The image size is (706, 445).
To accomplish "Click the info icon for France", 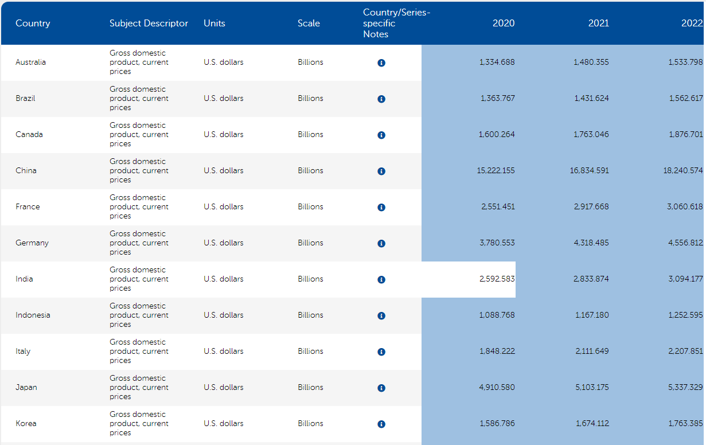I will pos(381,208).
